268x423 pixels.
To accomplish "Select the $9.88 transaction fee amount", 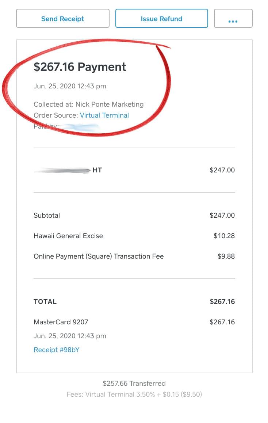I will [x=226, y=256].
